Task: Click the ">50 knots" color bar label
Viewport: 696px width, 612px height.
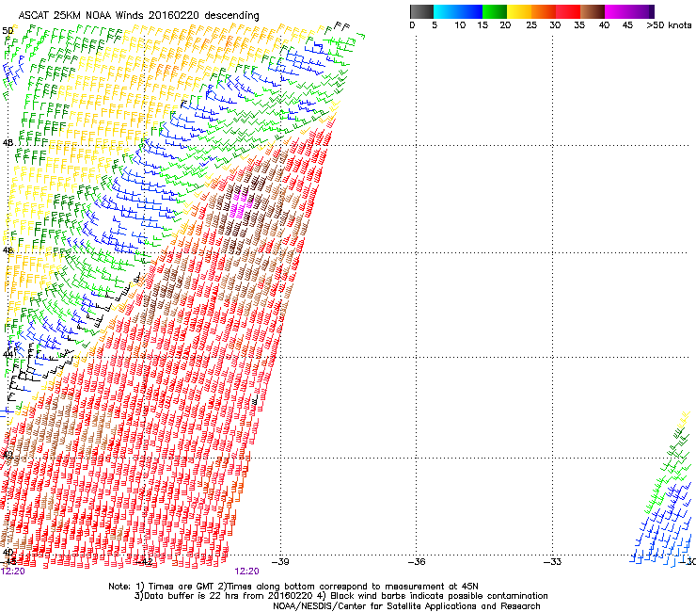Action: [669, 25]
